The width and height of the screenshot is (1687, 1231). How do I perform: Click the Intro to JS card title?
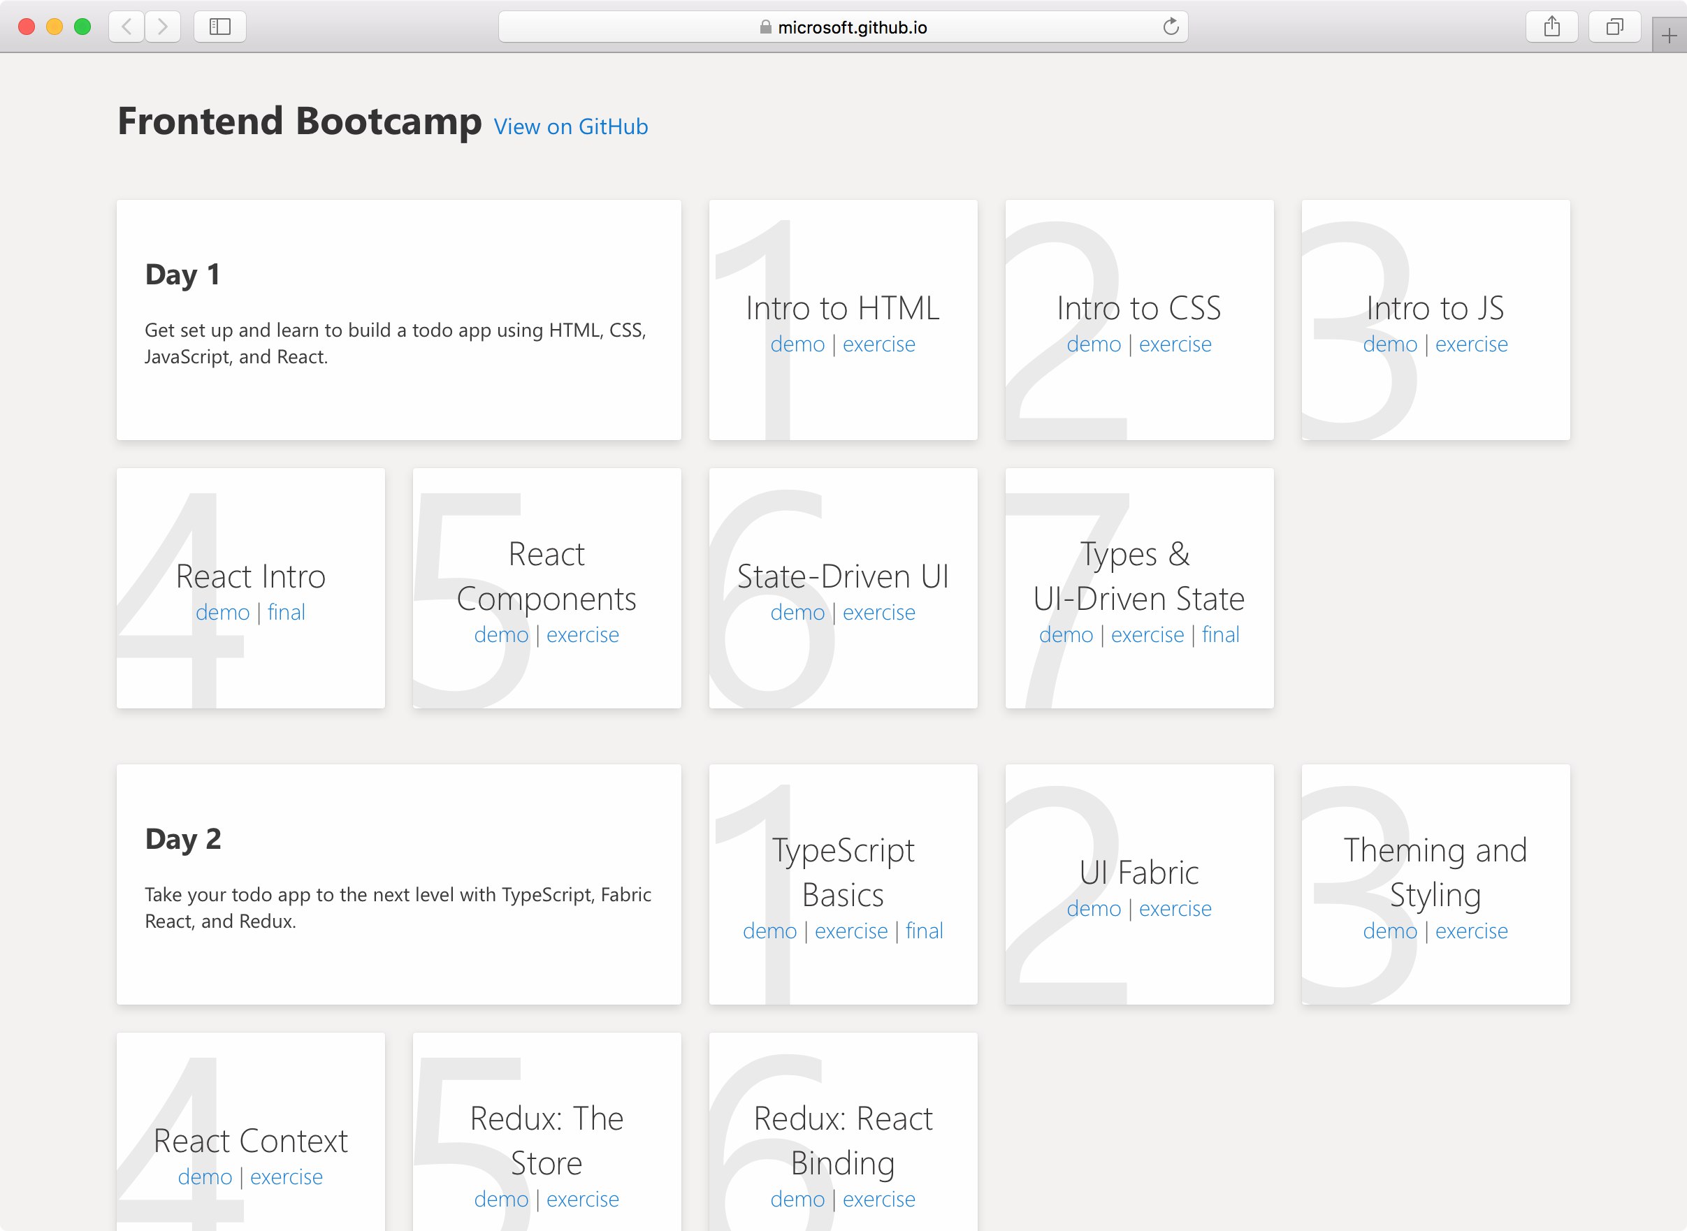[x=1435, y=307]
